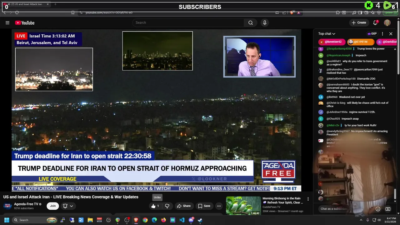Open Steam from taskbar
This screenshot has width=400, height=225.
[x=200, y=220]
